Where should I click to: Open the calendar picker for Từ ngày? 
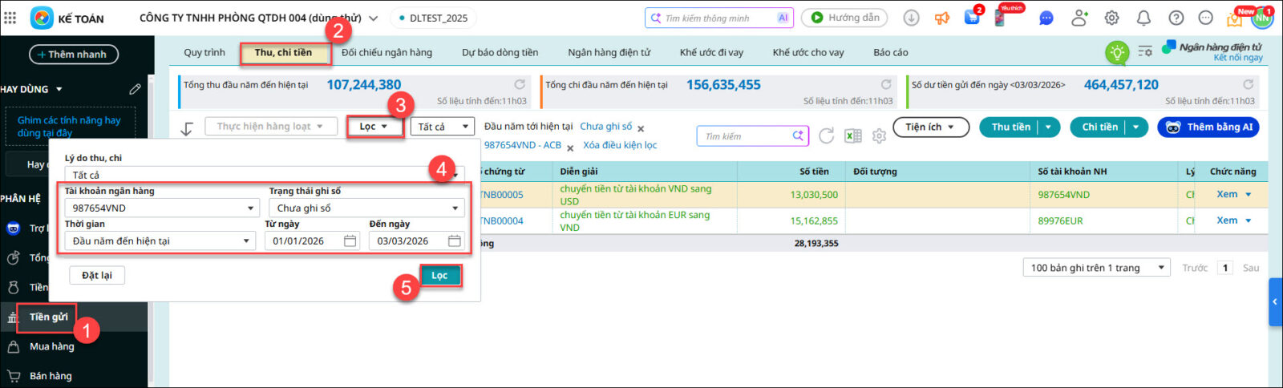coord(350,240)
